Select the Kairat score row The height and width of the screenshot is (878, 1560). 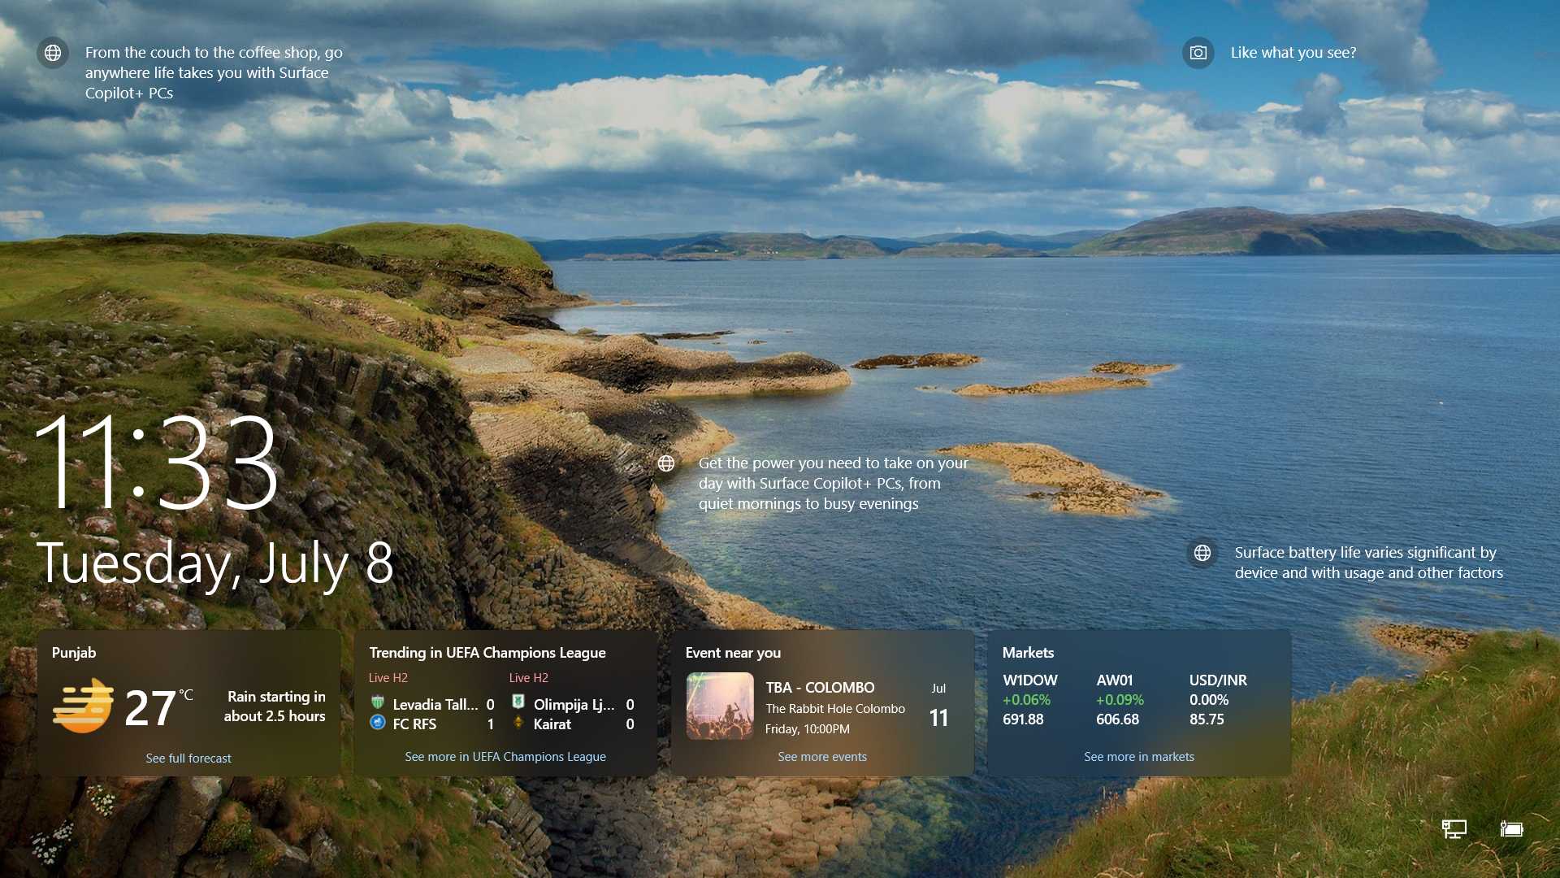[x=573, y=724]
